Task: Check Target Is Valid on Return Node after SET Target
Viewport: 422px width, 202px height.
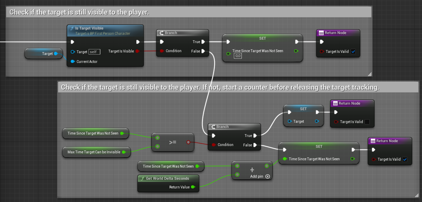Action: coord(367,122)
